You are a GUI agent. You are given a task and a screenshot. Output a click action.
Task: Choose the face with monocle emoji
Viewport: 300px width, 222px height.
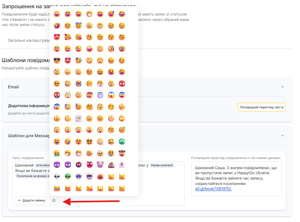(x=111, y=49)
